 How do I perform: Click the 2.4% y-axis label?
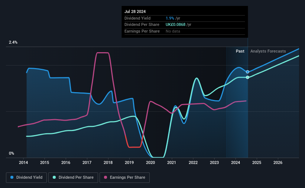click(13, 42)
